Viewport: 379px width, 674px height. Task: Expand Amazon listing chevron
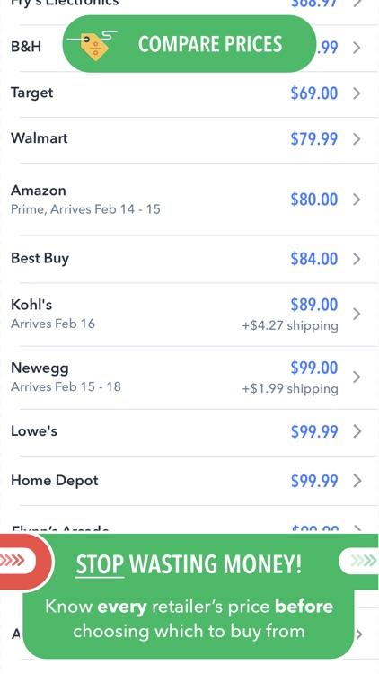[x=357, y=200]
